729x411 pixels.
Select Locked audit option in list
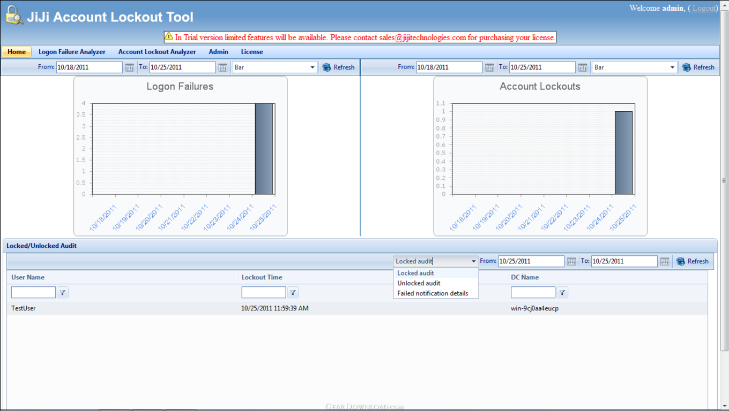click(x=436, y=273)
